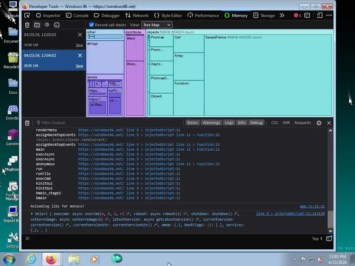The image size is (355, 266).
Task: Close the split console panel
Action: pos(329,123)
